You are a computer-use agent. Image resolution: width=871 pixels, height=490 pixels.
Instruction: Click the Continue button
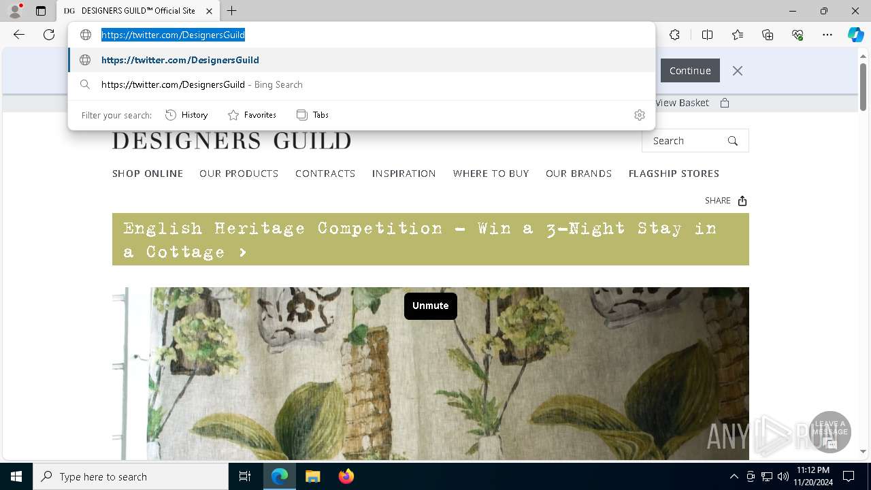pyautogui.click(x=690, y=71)
